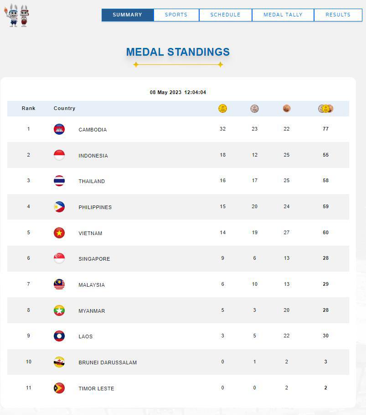Click the Singapore country name
The height and width of the screenshot is (415, 366).
click(x=94, y=259)
